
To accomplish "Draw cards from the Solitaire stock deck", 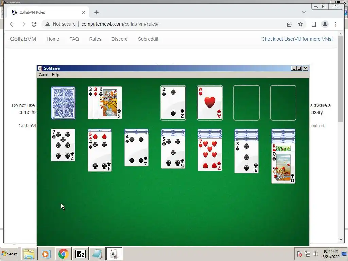I will pos(64,103).
